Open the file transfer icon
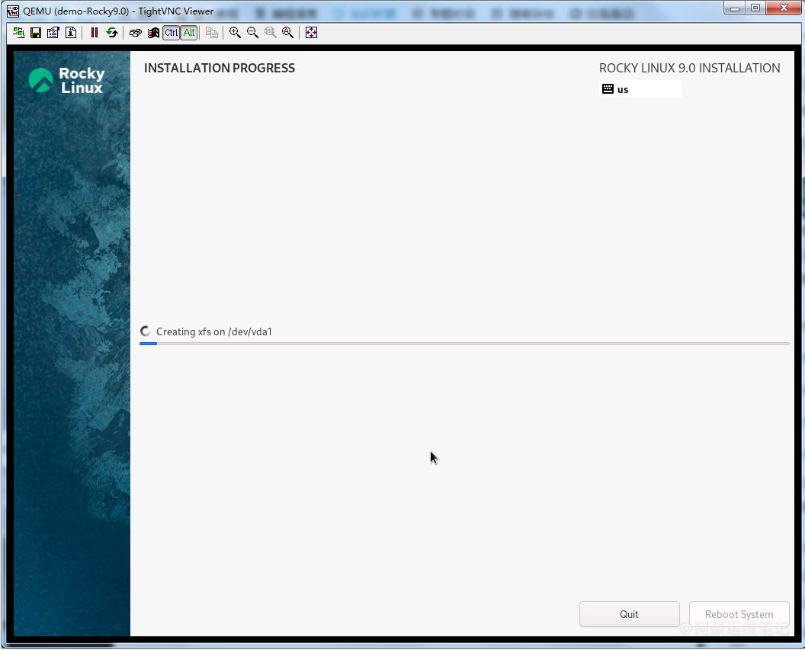Viewport: 805px width, 650px height. [x=212, y=33]
